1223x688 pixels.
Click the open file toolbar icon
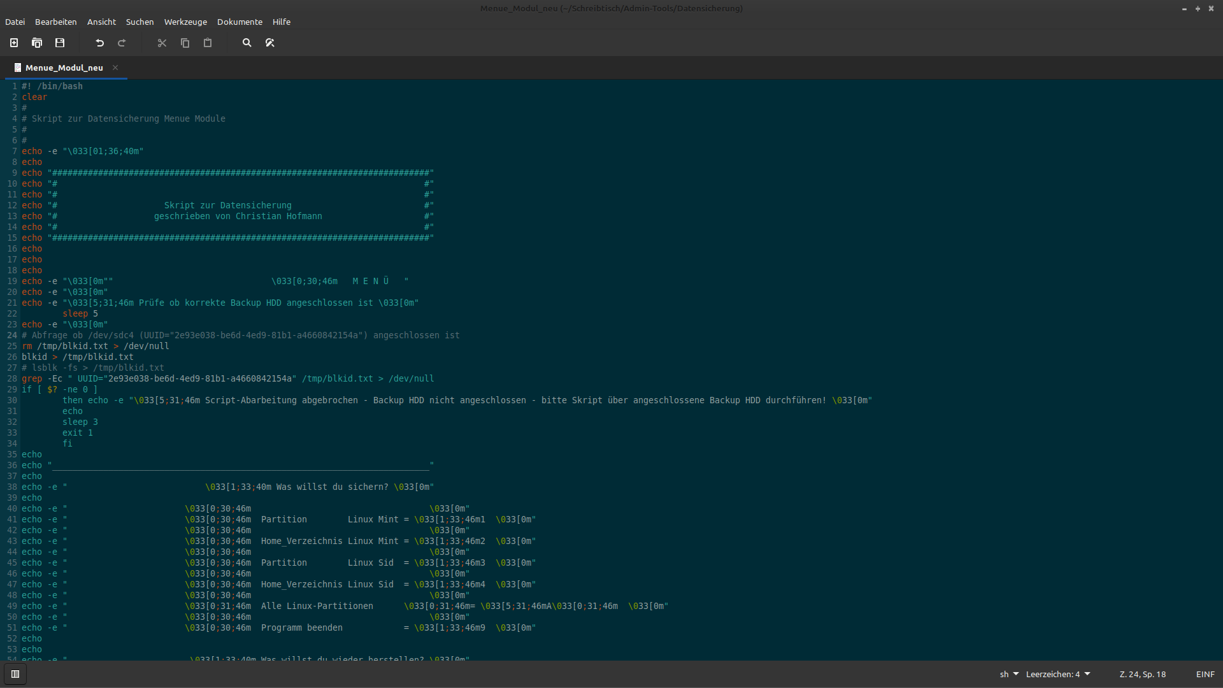point(37,43)
